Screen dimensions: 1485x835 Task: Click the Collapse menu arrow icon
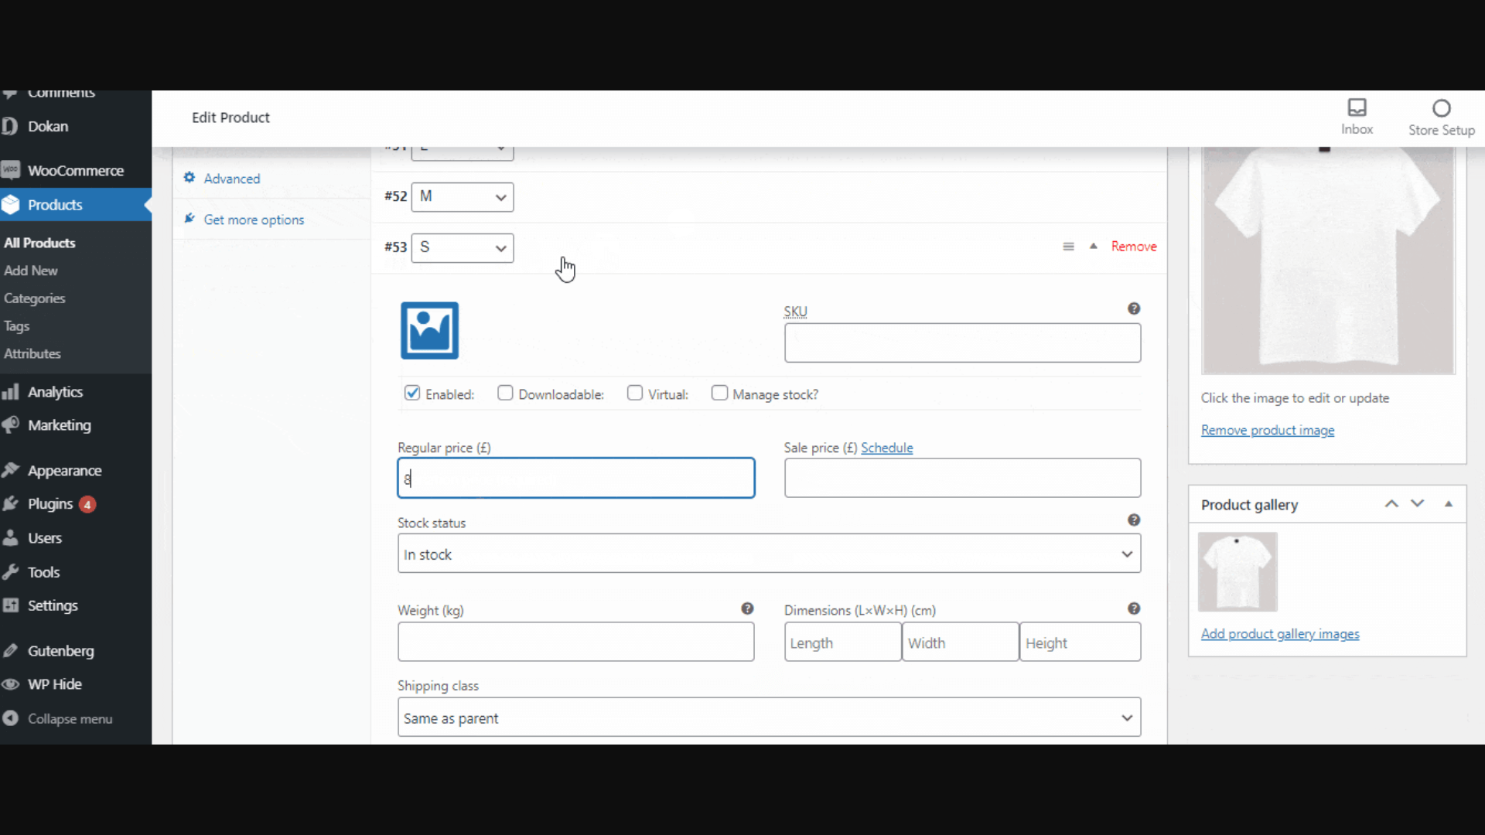[10, 718]
